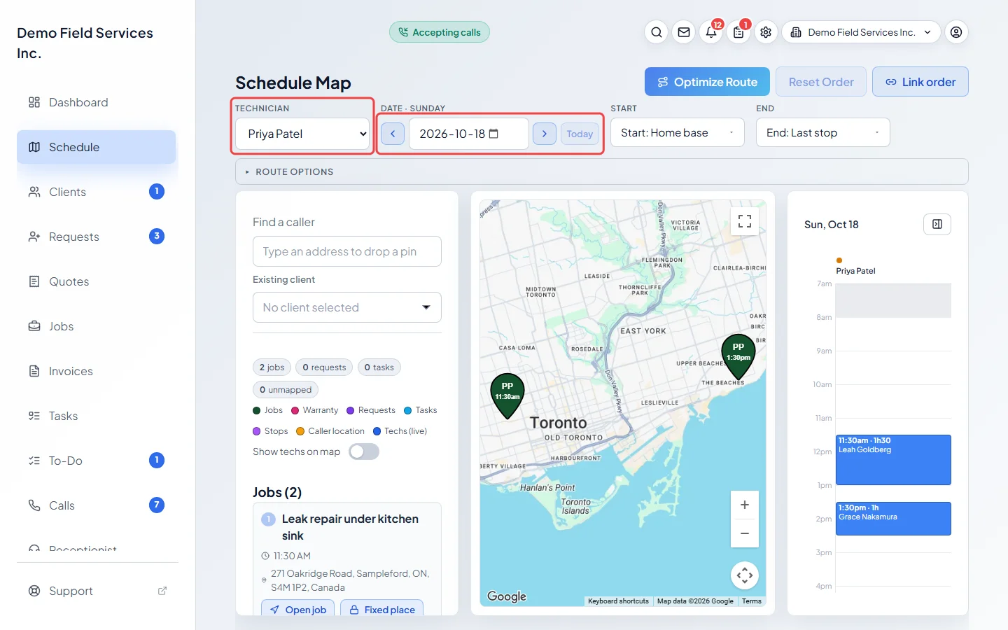
Task: Select the 1:30pm PP map pin
Action: (738, 356)
